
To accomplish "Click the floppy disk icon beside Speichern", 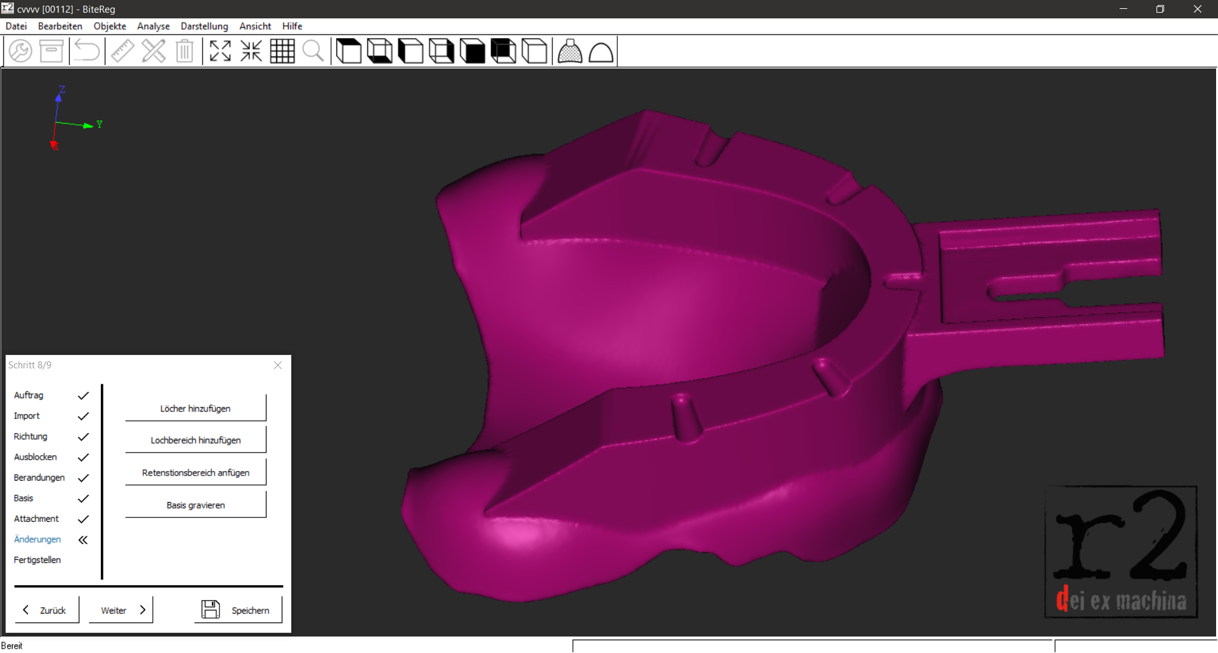I will (x=211, y=609).
